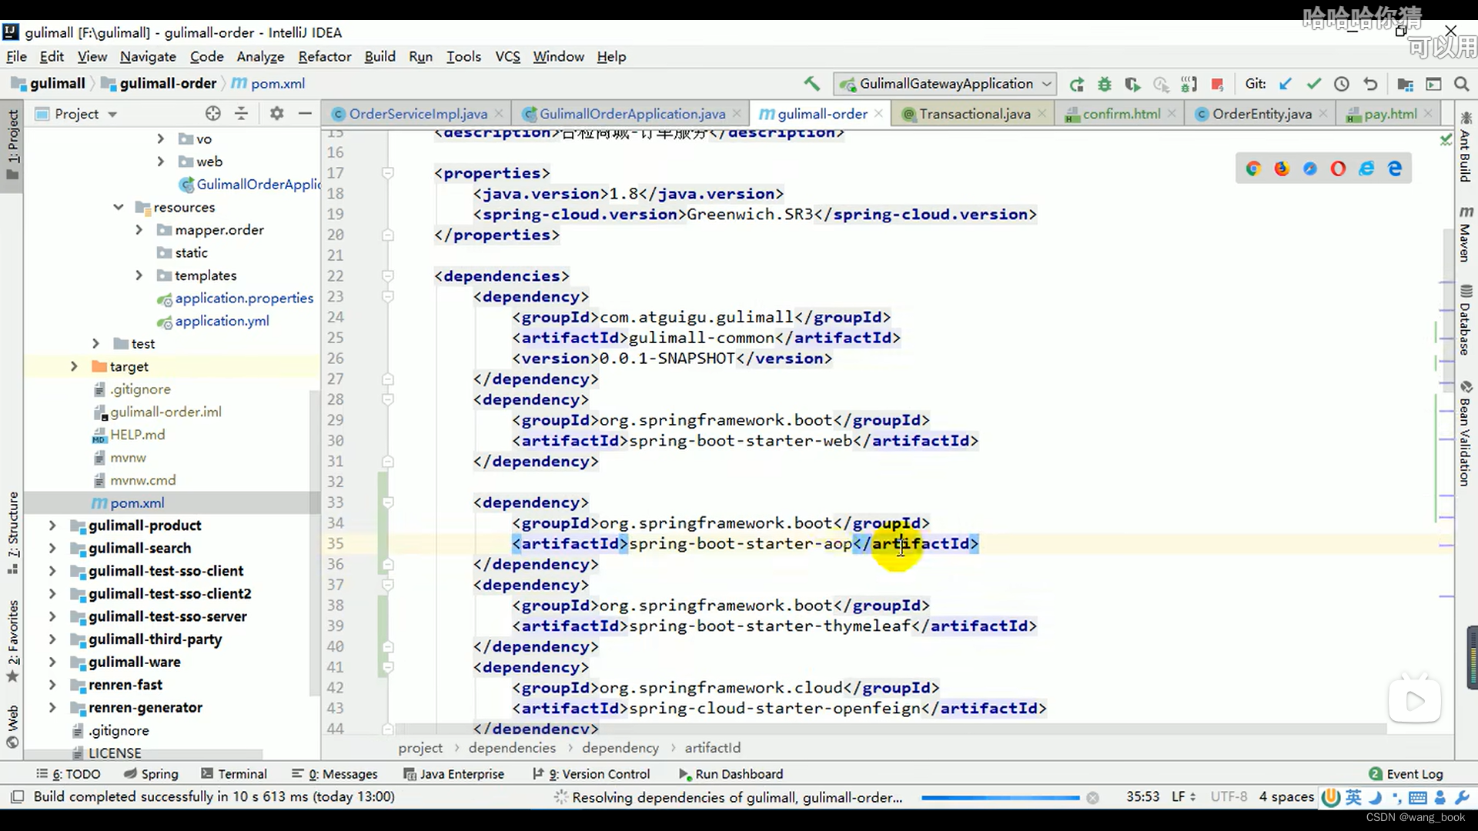Run with coverage shield icon
This screenshot has width=1478, height=831.
(x=1132, y=84)
